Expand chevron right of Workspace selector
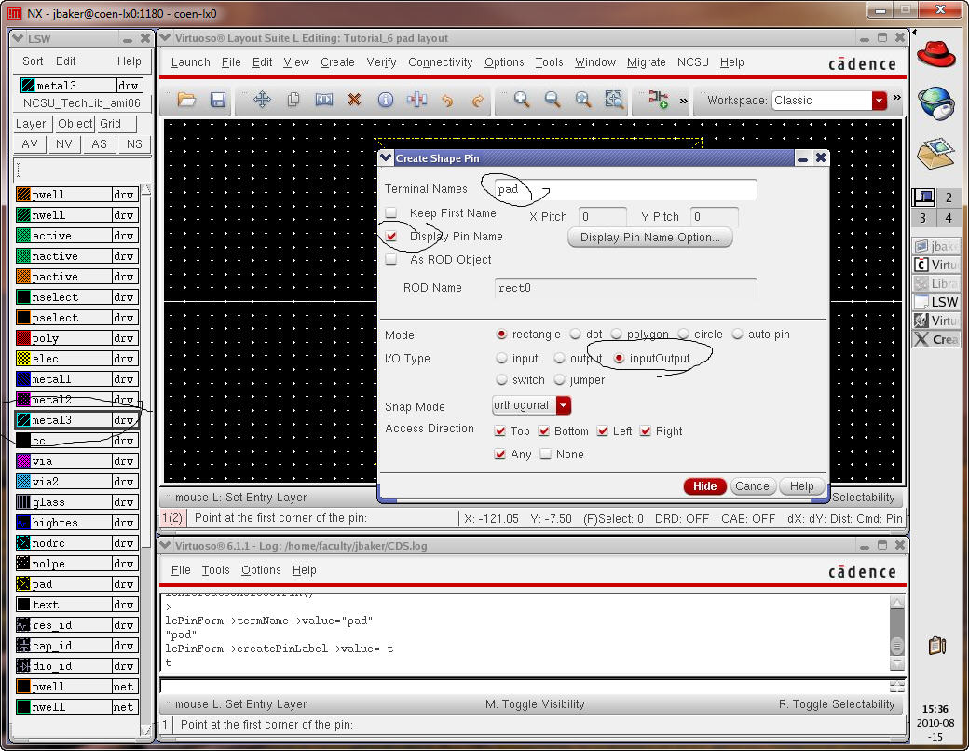Viewport: 969px width, 751px height. pos(896,98)
